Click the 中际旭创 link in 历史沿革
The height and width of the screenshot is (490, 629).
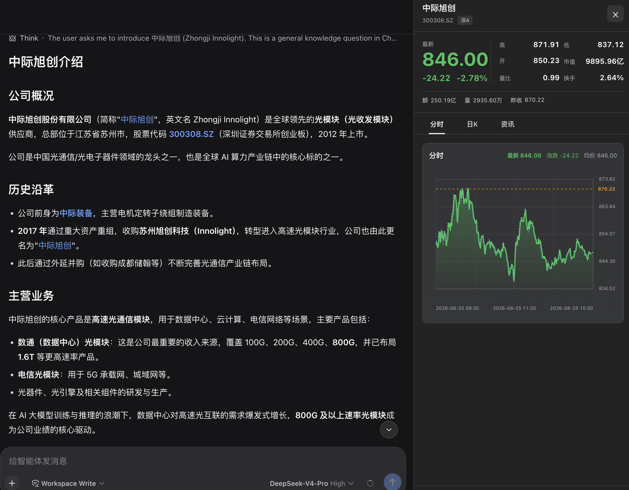[55, 246]
